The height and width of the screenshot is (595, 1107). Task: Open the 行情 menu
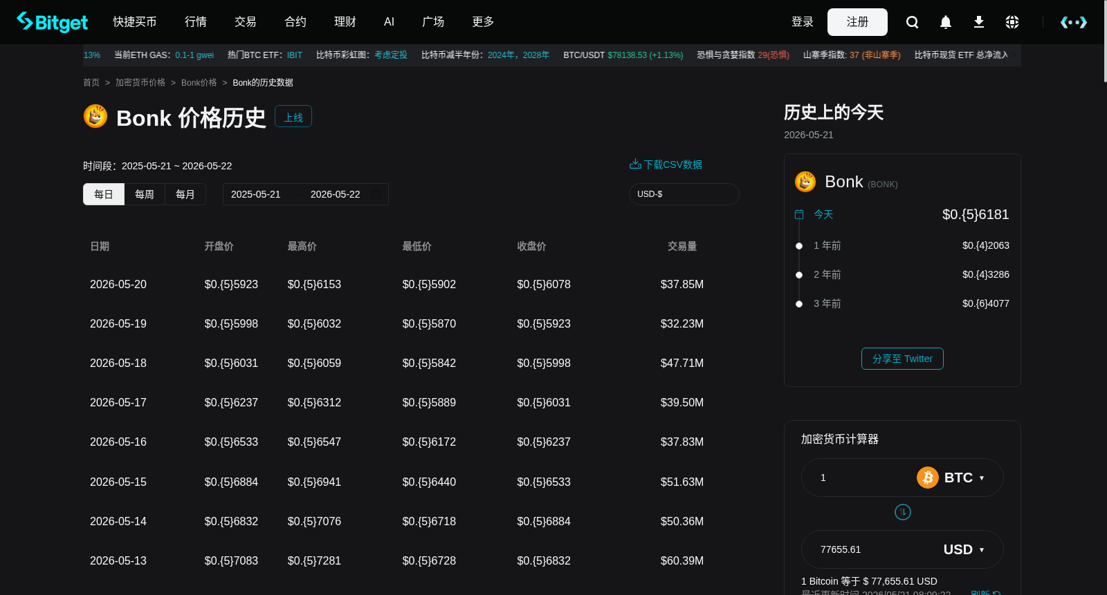[196, 22]
